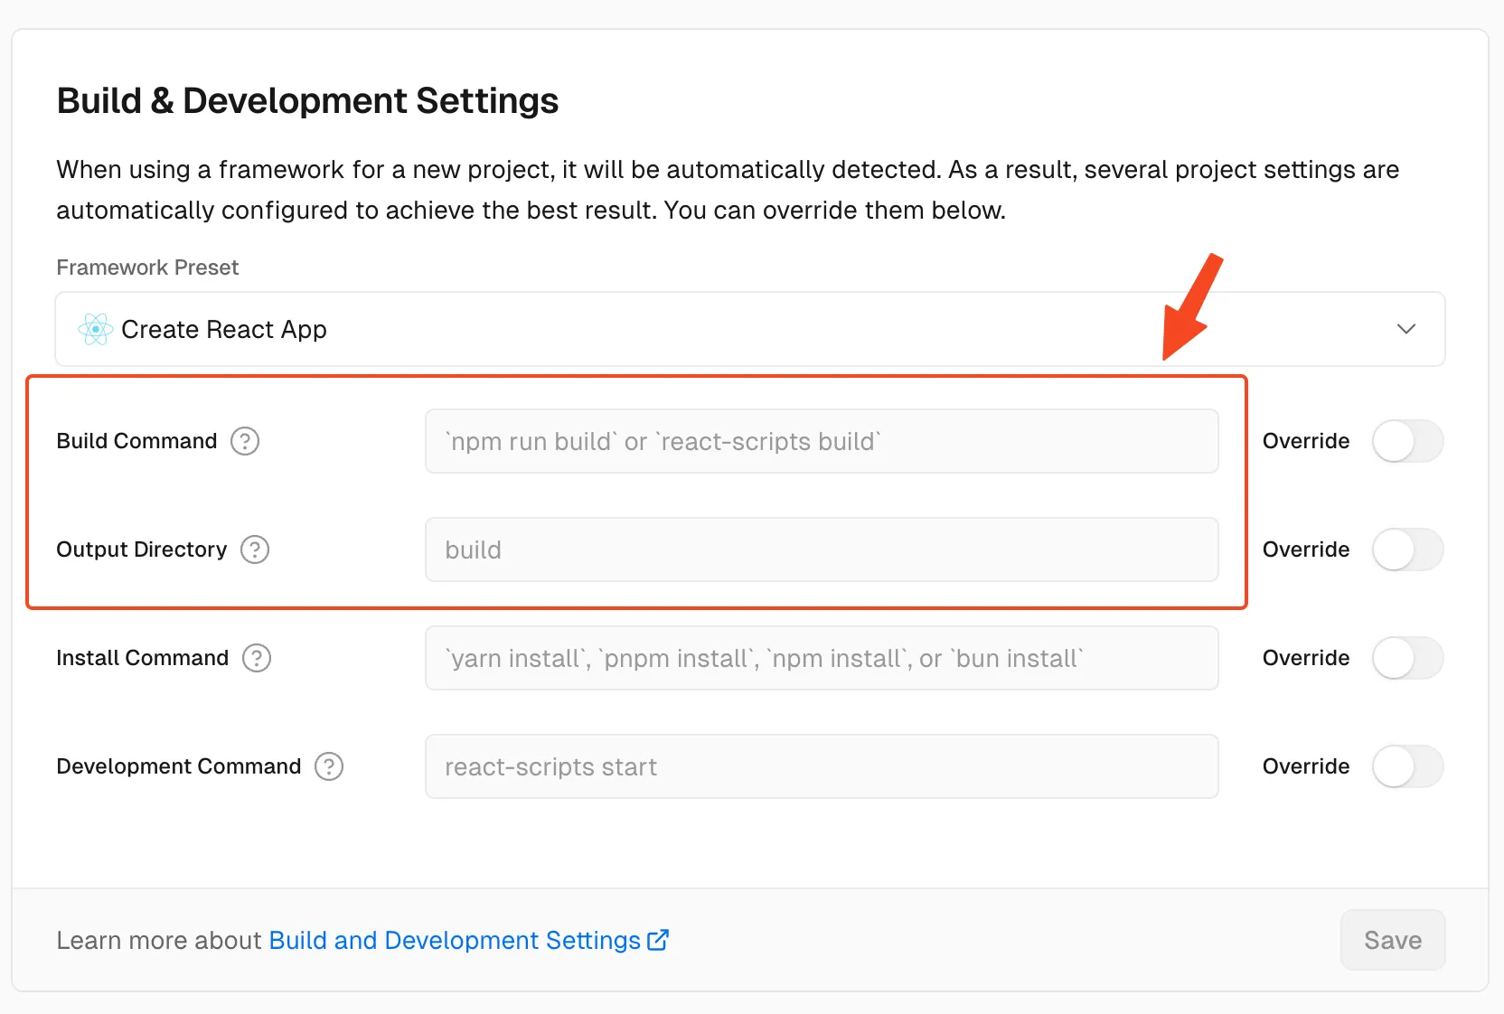Turn on the Install Command override

click(x=1406, y=658)
